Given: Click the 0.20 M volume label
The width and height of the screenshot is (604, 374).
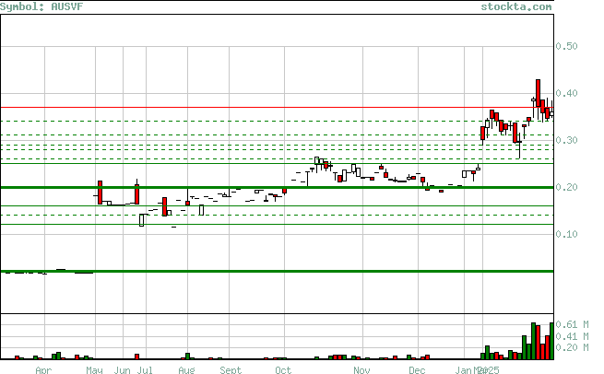Looking at the screenshot, I should [x=572, y=347].
